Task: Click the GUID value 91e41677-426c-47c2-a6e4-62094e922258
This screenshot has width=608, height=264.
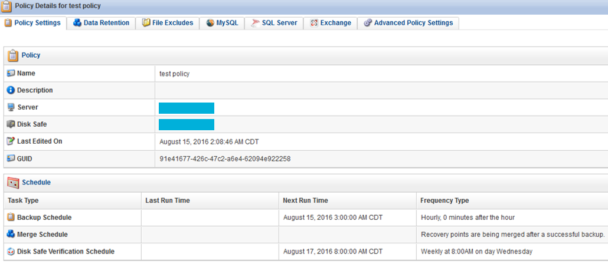Action: [x=225, y=159]
